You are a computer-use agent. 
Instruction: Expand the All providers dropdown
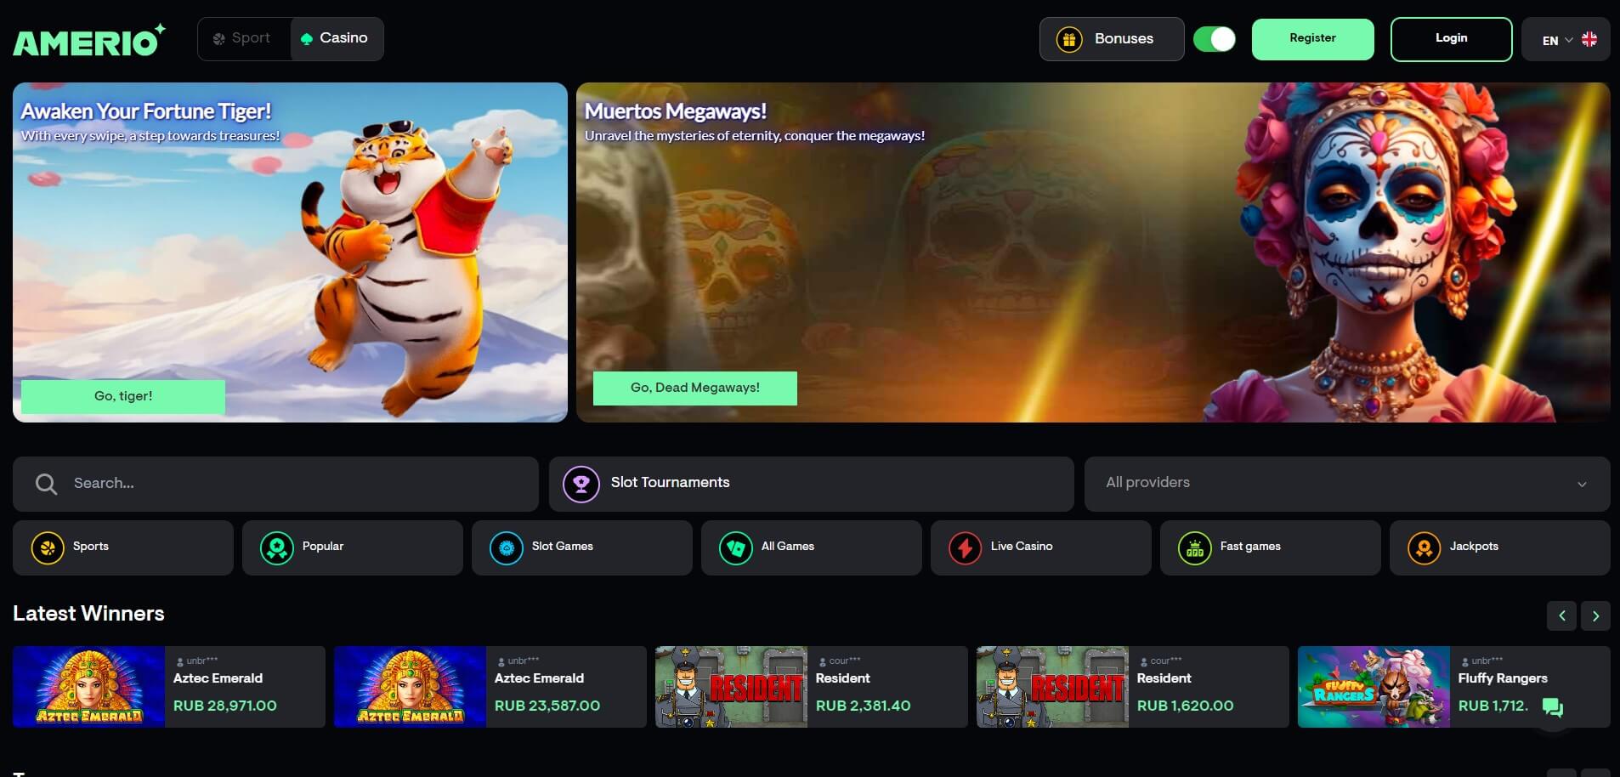pyautogui.click(x=1347, y=484)
